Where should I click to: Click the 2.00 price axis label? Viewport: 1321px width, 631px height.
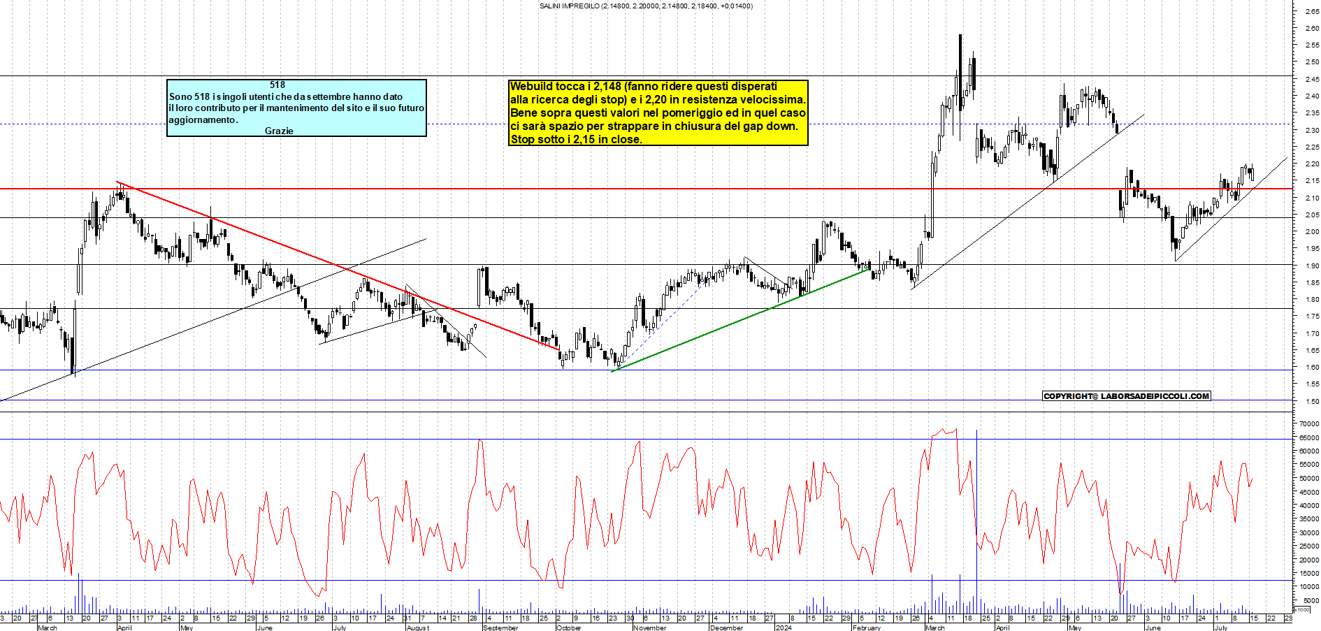1312,231
